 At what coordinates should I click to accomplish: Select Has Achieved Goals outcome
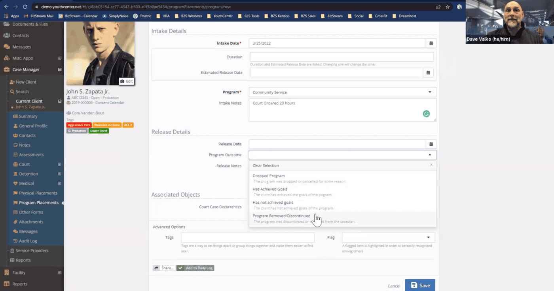[343, 191]
